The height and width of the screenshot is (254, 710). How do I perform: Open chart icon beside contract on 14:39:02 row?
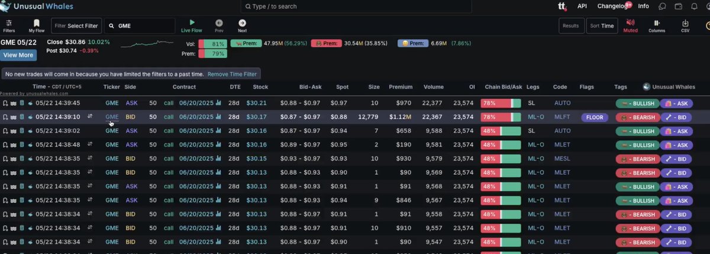tap(218, 131)
